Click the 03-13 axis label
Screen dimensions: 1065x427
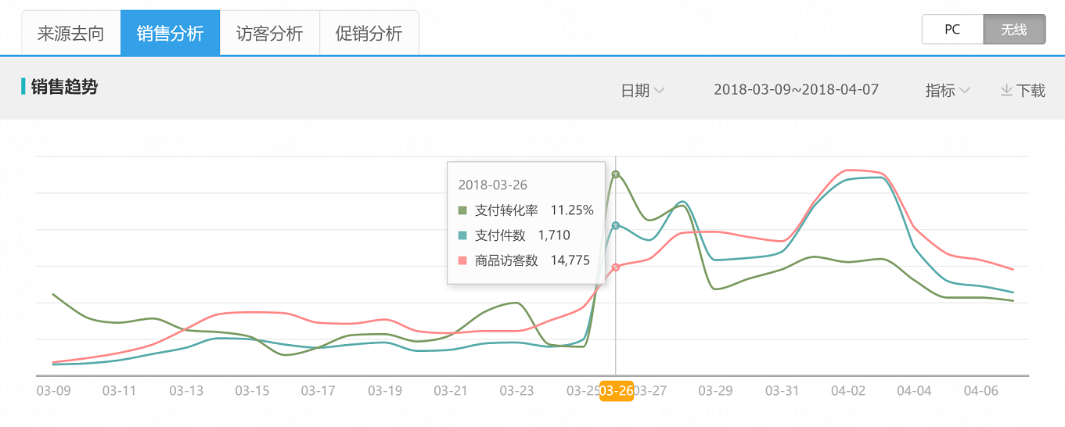pyautogui.click(x=185, y=391)
